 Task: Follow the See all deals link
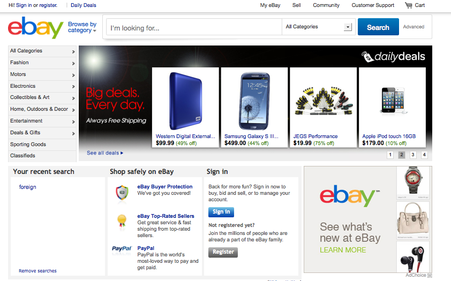(105, 153)
